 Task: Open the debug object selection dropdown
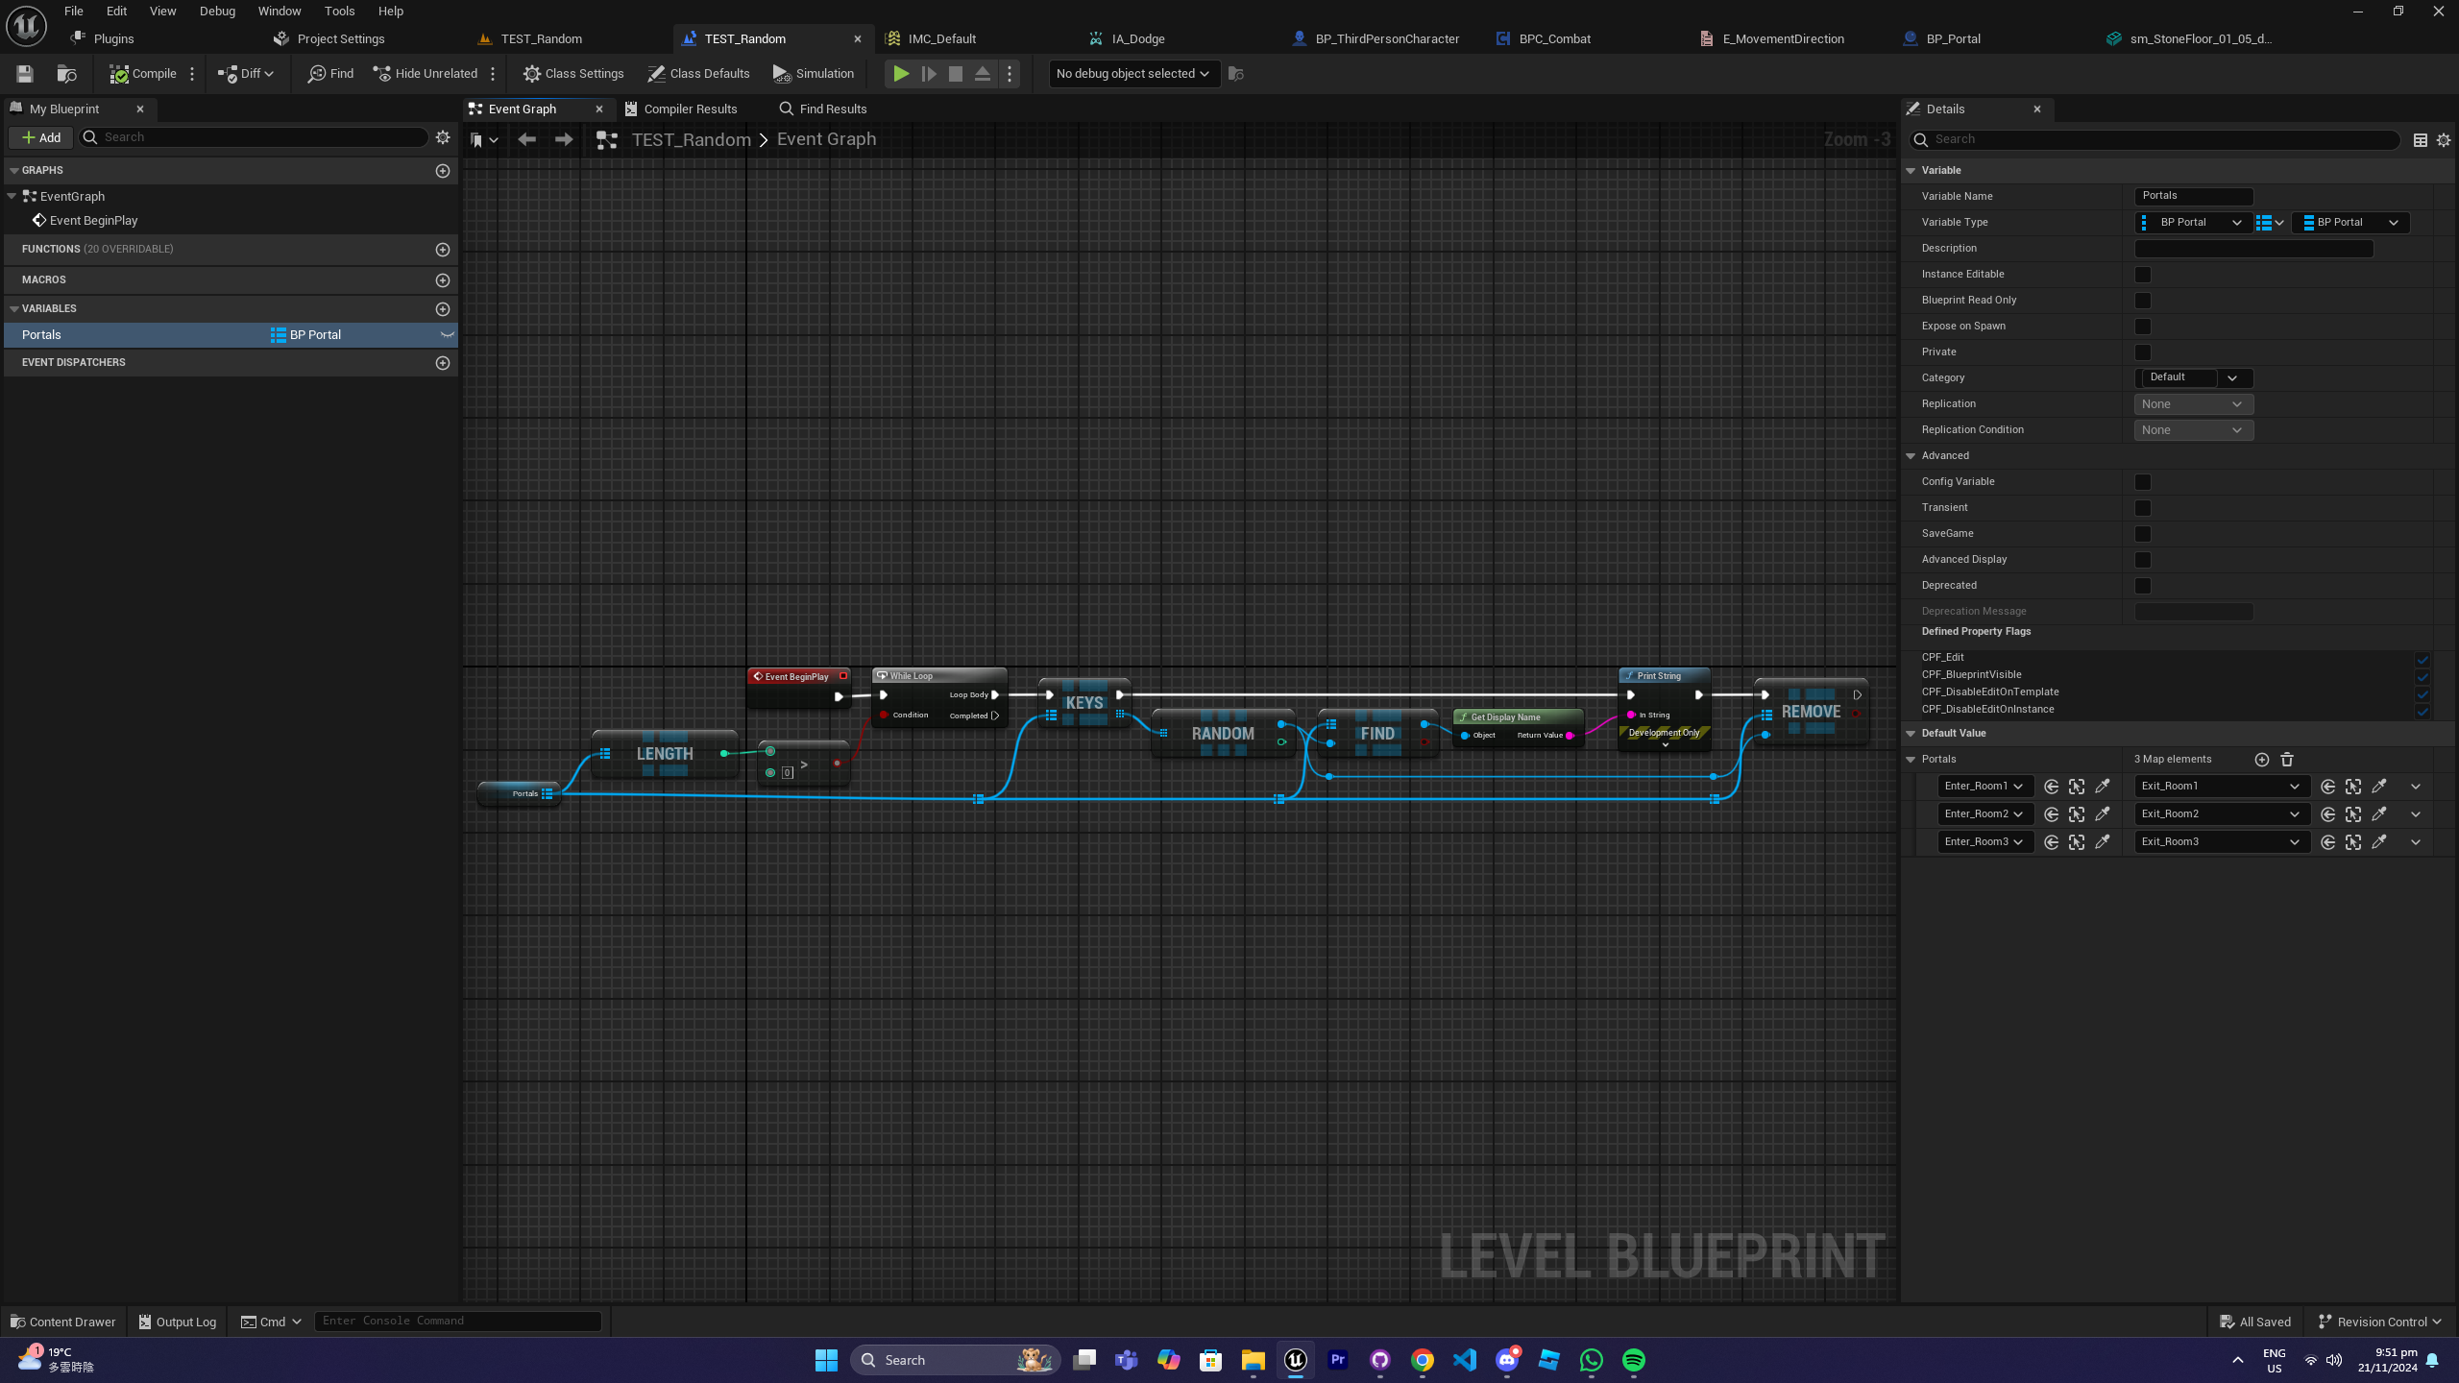1132,74
